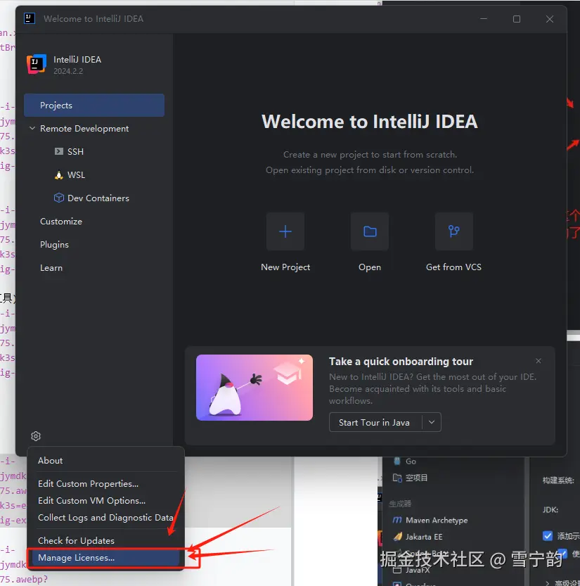The image size is (580, 586).
Task: Click the WSL penguin icon
Action: coord(58,175)
